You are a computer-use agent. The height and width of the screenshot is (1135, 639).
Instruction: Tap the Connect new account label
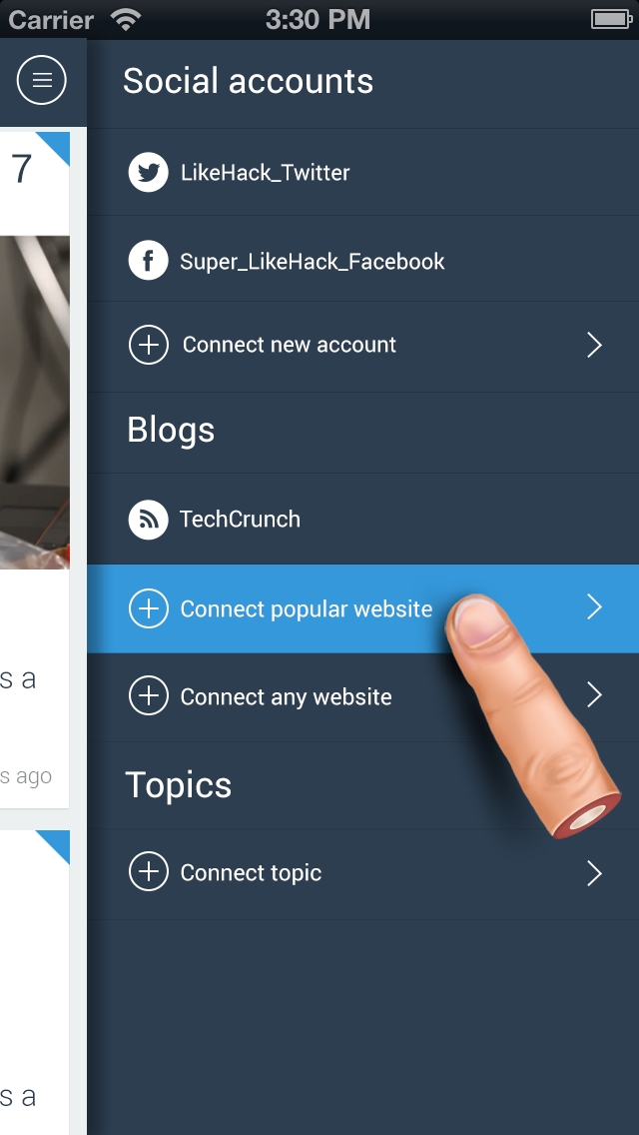click(x=289, y=345)
